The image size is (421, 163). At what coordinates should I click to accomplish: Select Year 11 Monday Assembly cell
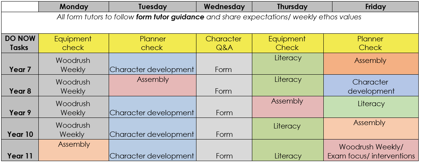74,150
